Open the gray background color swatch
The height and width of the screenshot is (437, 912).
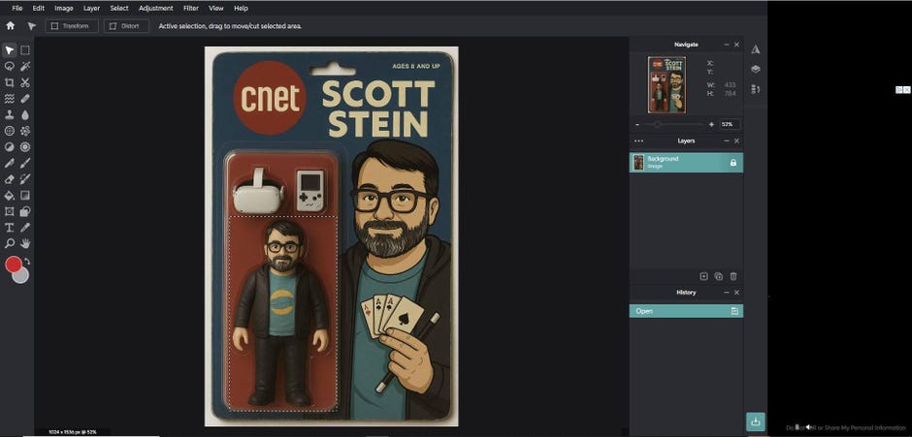click(x=21, y=276)
